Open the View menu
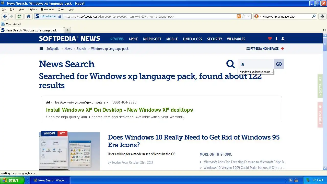 tap(21, 9)
